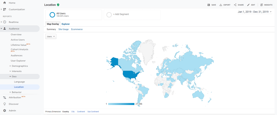Click the + Add Segment box

tap(132, 15)
